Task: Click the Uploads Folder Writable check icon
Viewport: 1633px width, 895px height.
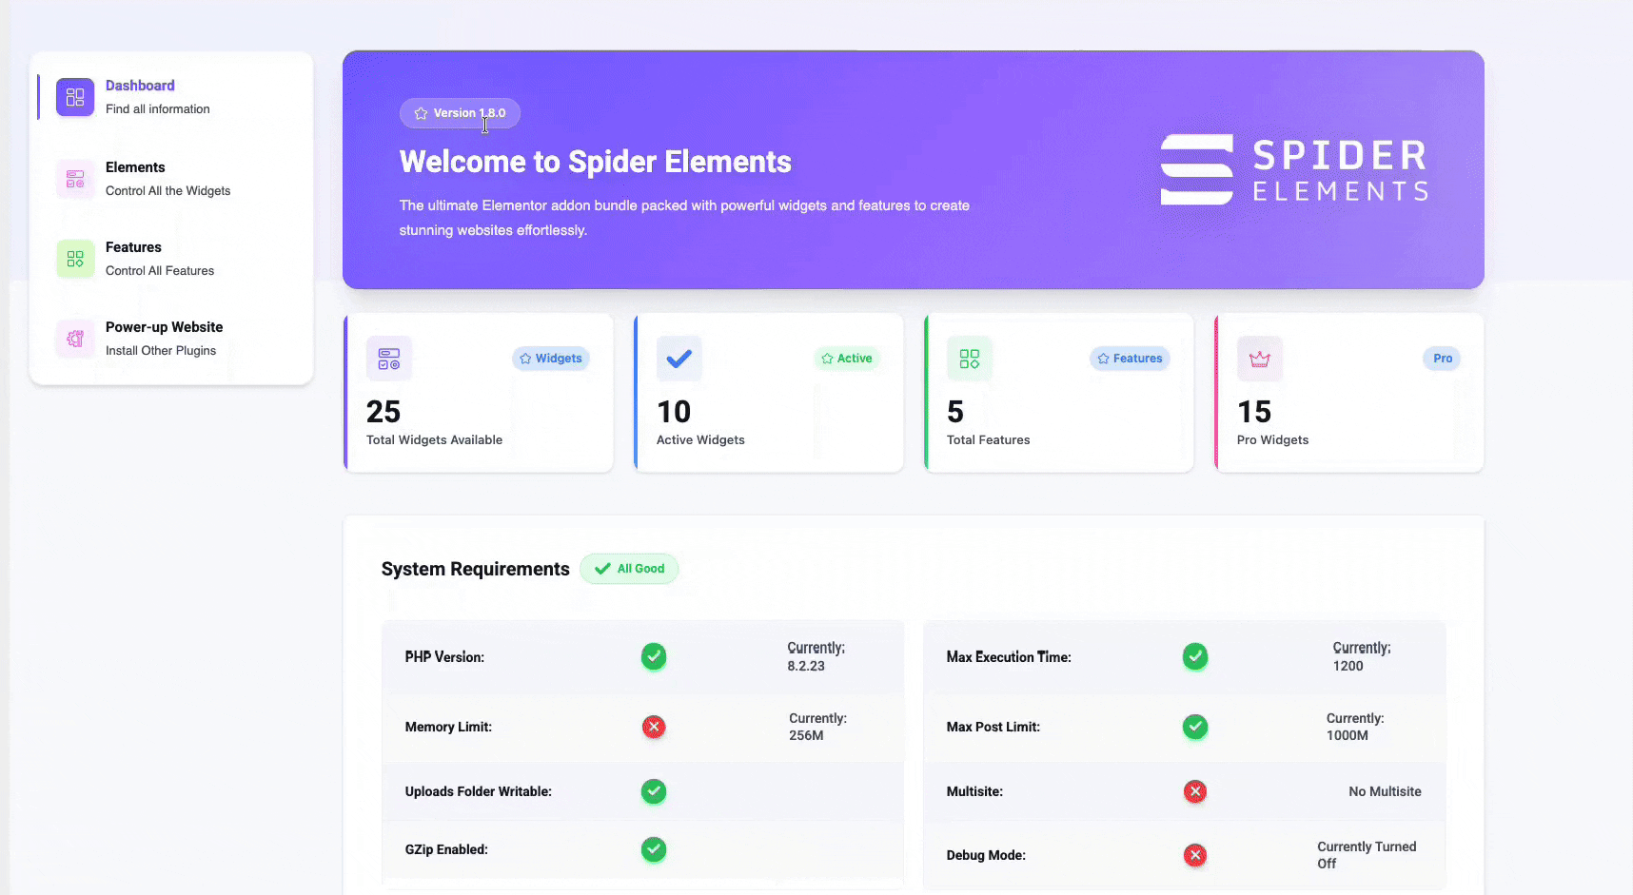Action: pos(654,791)
